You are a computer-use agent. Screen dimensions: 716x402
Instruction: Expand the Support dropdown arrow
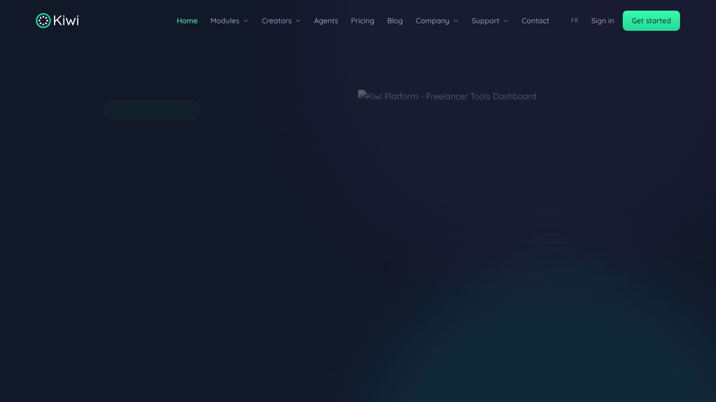point(506,21)
